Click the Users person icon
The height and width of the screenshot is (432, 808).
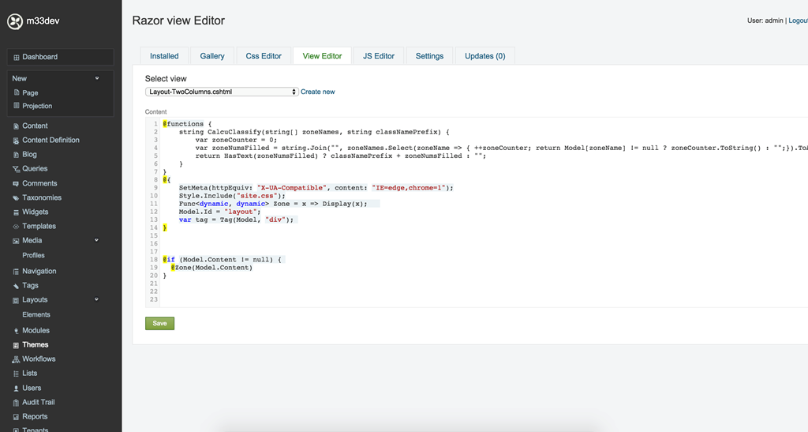[x=16, y=389]
